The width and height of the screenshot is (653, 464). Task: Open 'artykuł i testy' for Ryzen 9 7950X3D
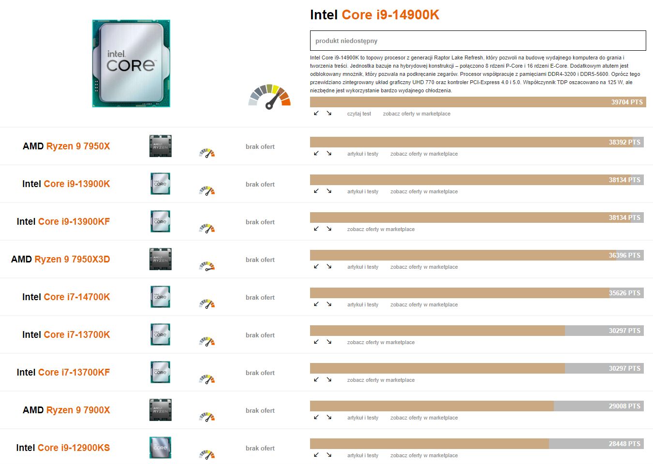(363, 267)
